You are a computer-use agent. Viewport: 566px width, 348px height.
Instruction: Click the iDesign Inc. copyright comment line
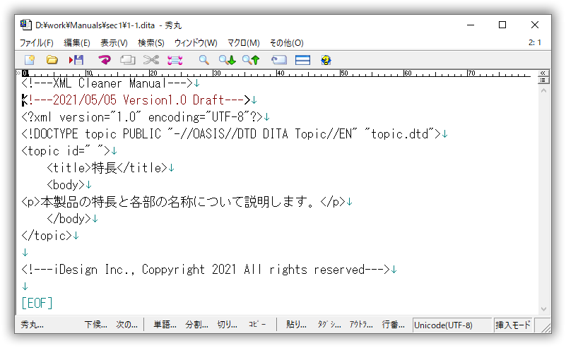click(206, 270)
